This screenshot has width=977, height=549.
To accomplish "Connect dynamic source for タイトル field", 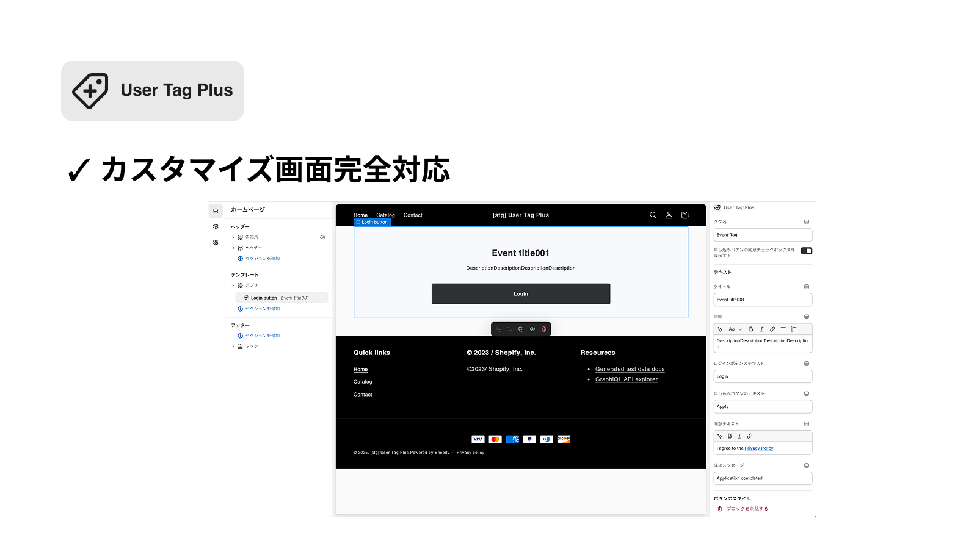I will click(x=807, y=287).
